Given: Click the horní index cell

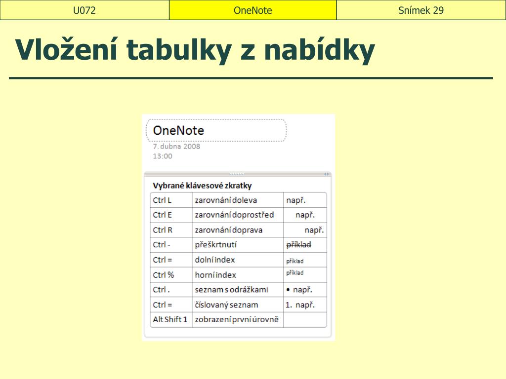Looking at the screenshot, I should tap(238, 275).
